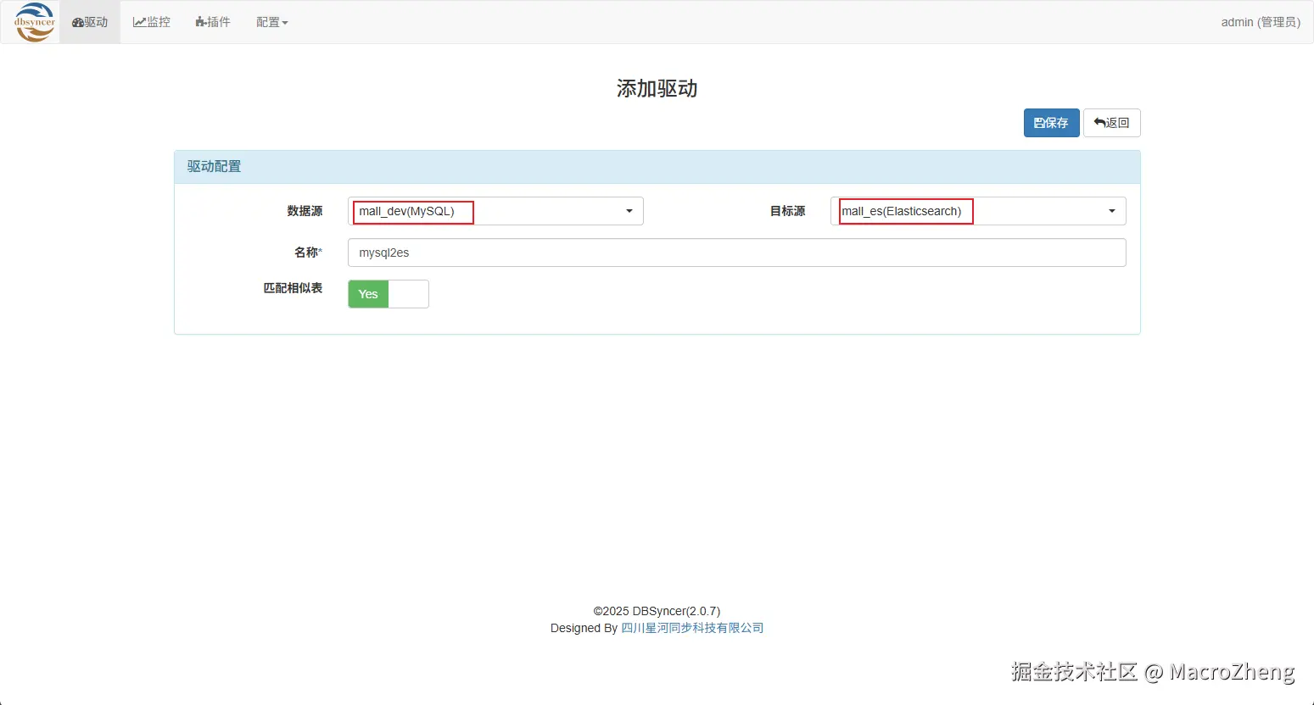Click the 目标源 field label
The image size is (1314, 705).
click(787, 211)
